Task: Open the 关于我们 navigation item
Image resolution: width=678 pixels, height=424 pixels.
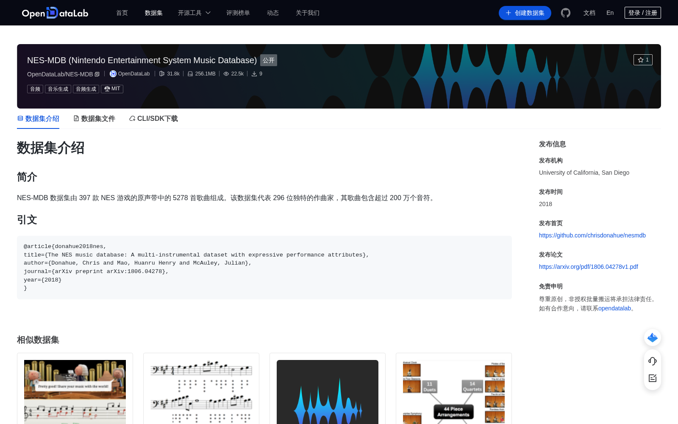Action: click(308, 13)
